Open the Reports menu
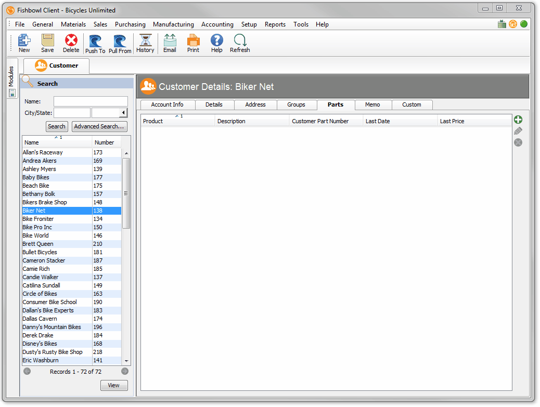 coord(275,24)
